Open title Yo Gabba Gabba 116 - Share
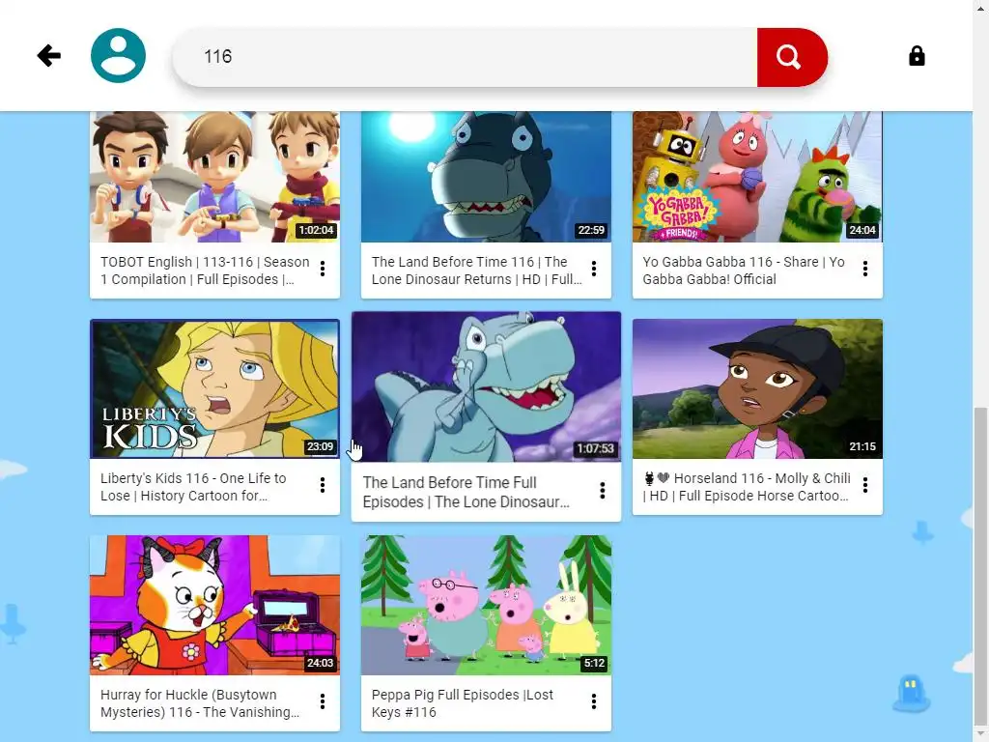989x742 pixels. (743, 271)
